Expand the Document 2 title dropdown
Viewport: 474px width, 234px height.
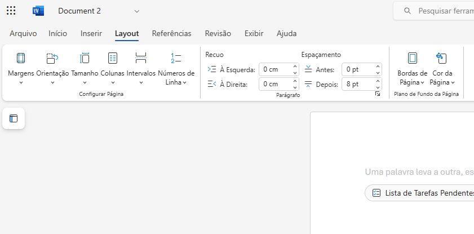coord(137,11)
